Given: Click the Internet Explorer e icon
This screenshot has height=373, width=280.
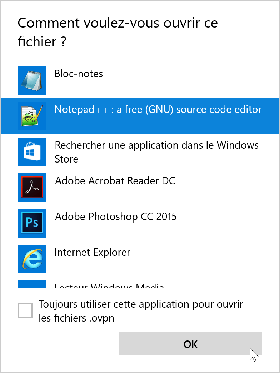Looking at the screenshot, I should coord(32,259).
